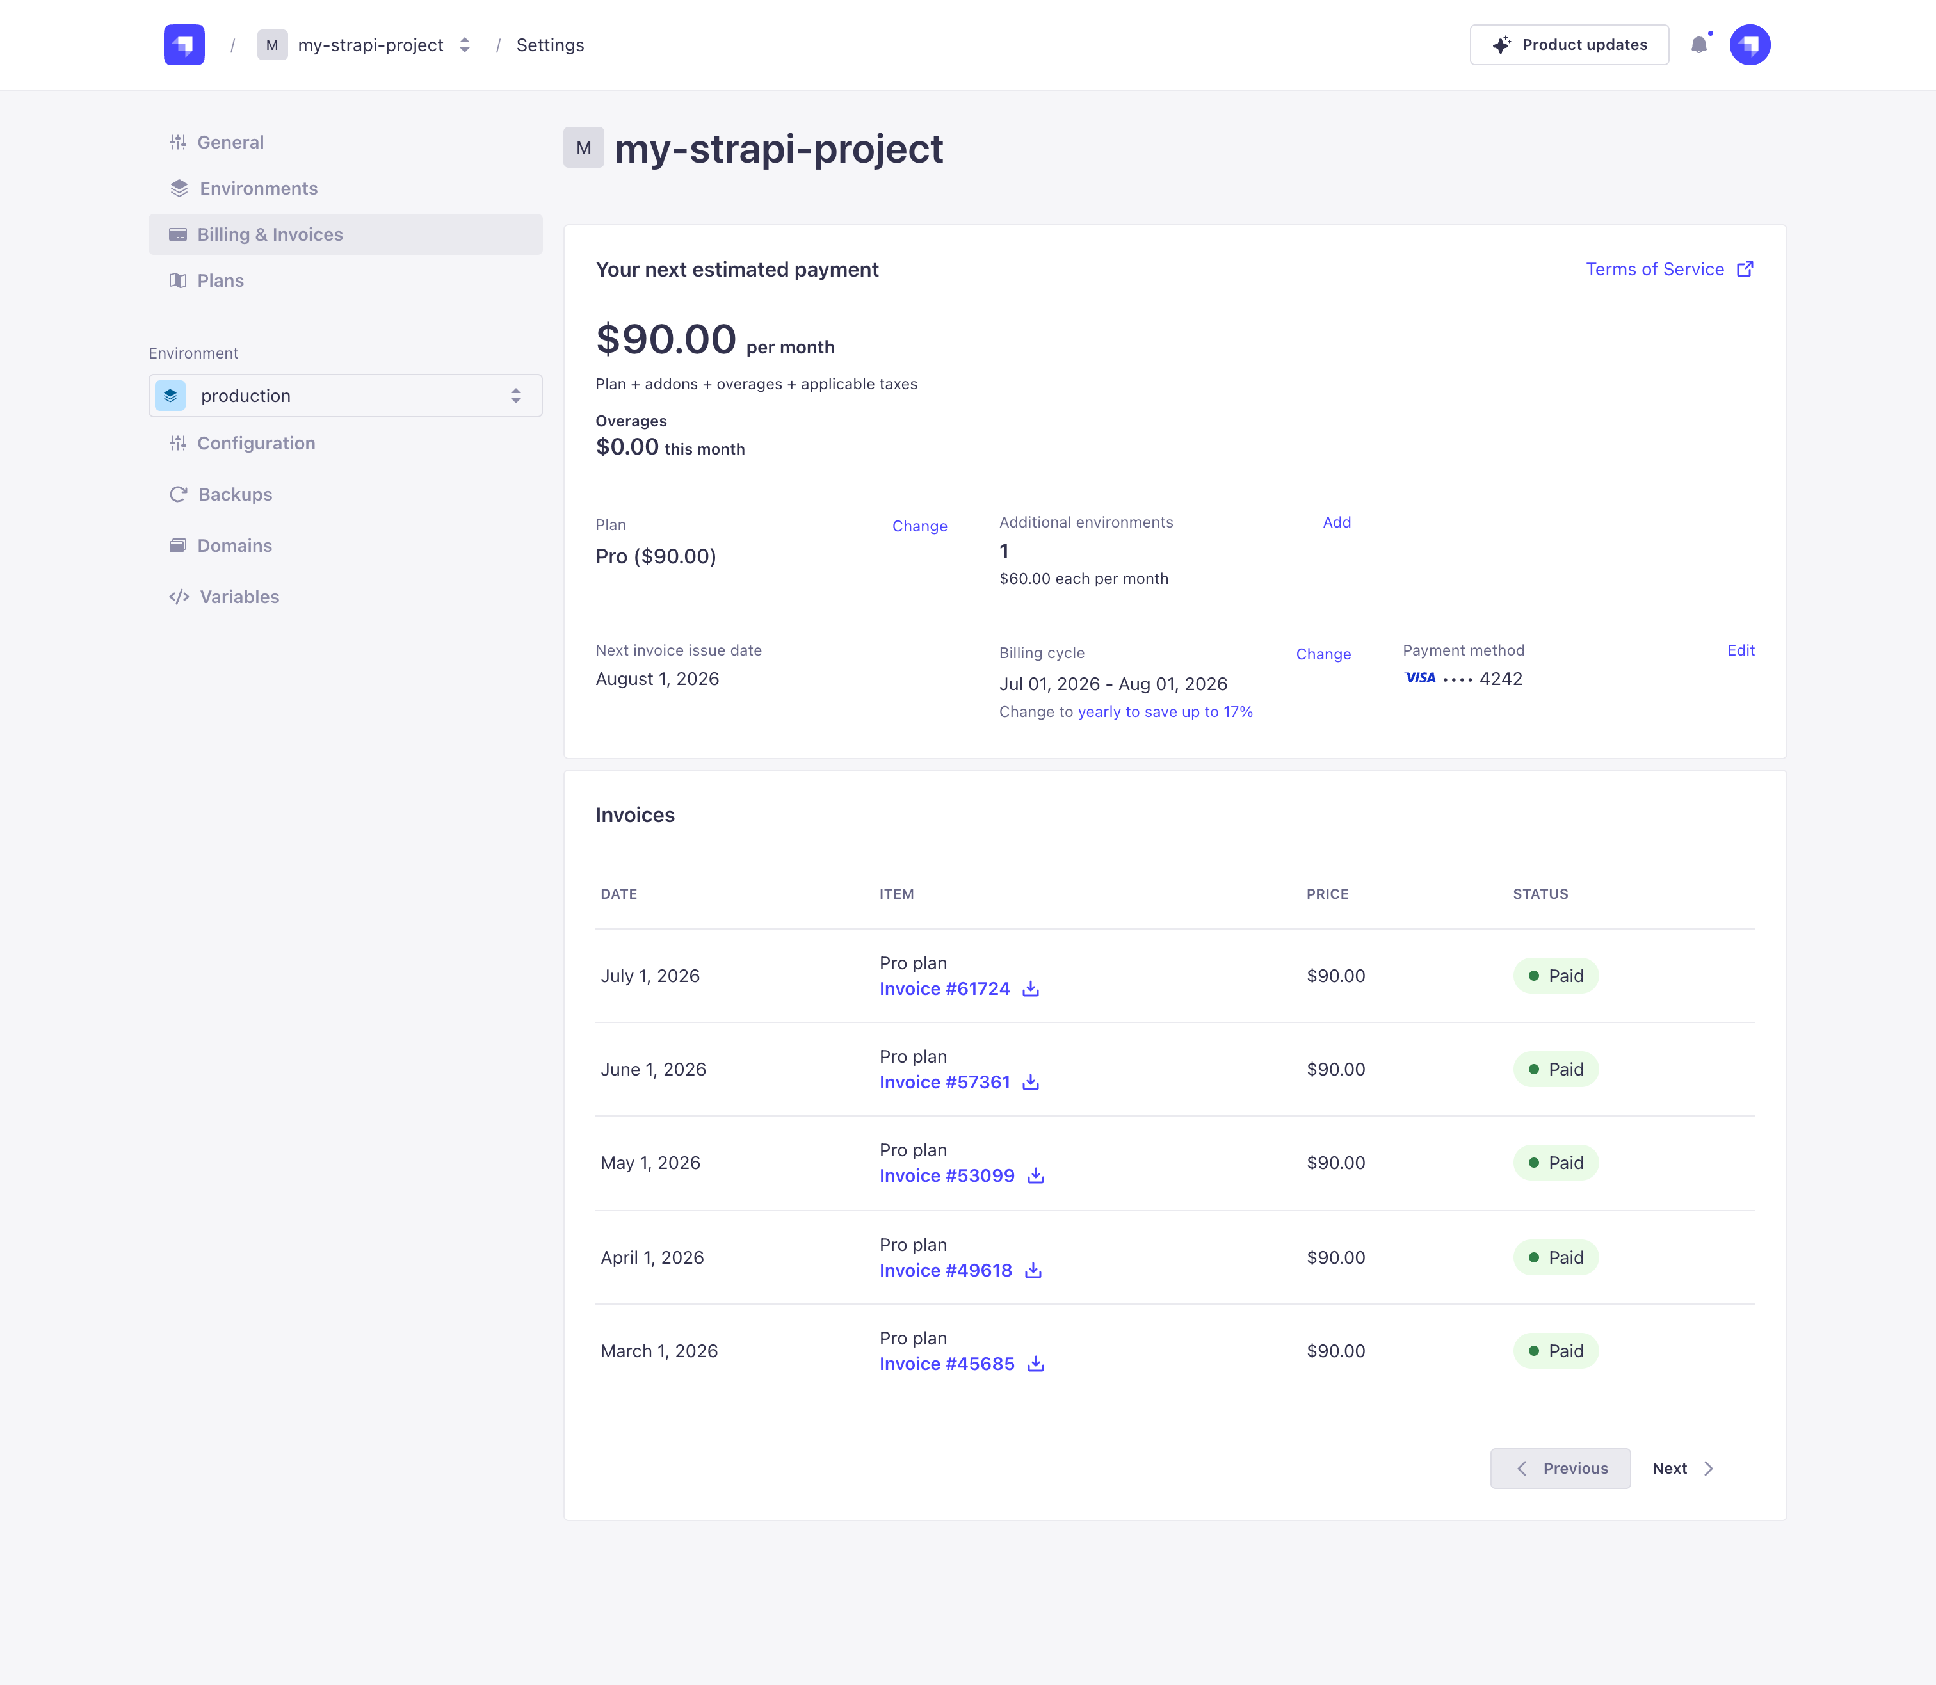This screenshot has width=1936, height=1685.
Task: Click the Plans map icon
Action: (178, 281)
